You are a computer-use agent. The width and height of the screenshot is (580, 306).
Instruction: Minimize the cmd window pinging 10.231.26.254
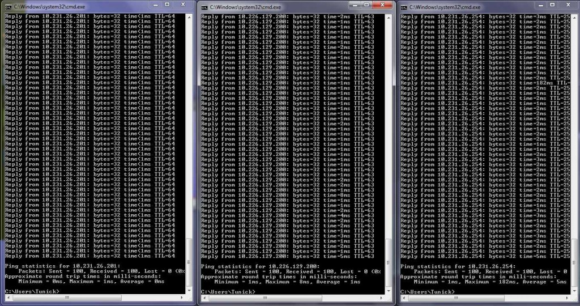540,5
